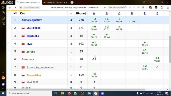This screenshot has height=96, width=171.
Task: Open problem D from the table header
Action: [x=132, y=13]
